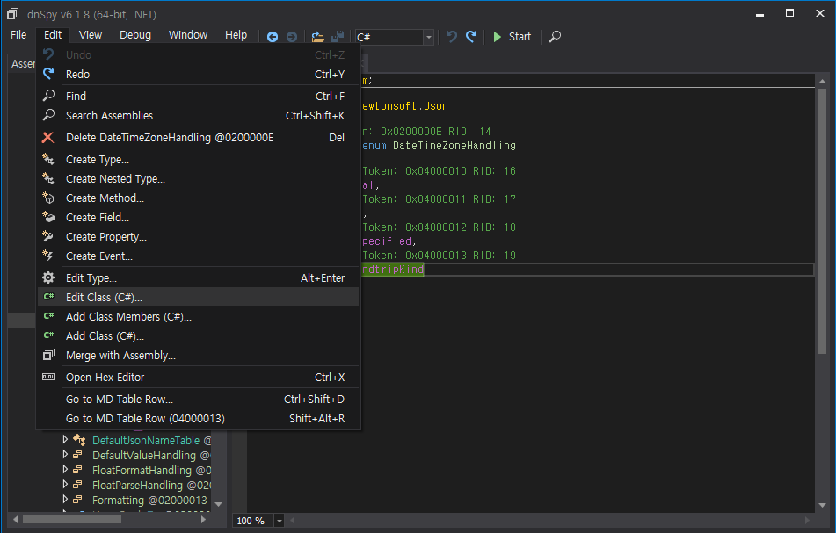Select FloatFormatHandling in the tree
The width and height of the screenshot is (836, 533).
pyautogui.click(x=151, y=470)
